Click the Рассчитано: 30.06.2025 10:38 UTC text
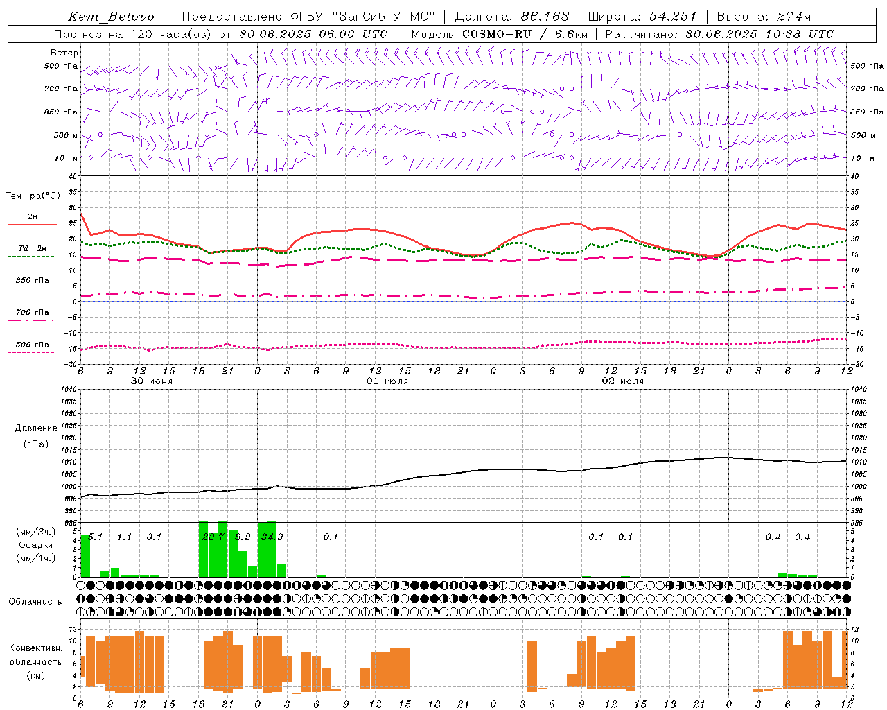Viewport: 887px width, 710px height. pos(719,34)
